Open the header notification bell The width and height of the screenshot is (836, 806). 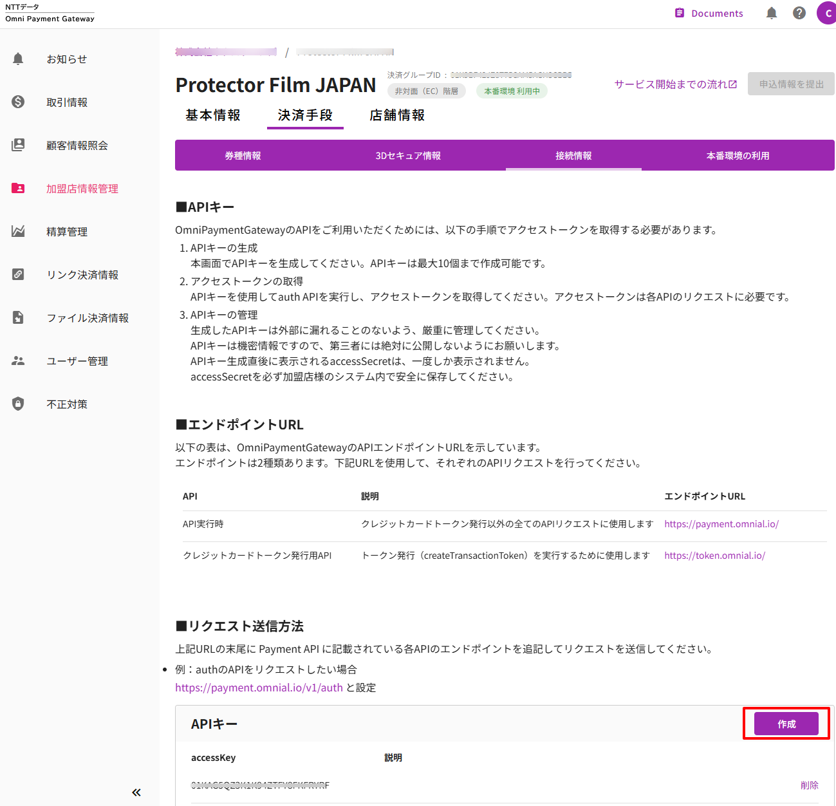[x=772, y=13]
